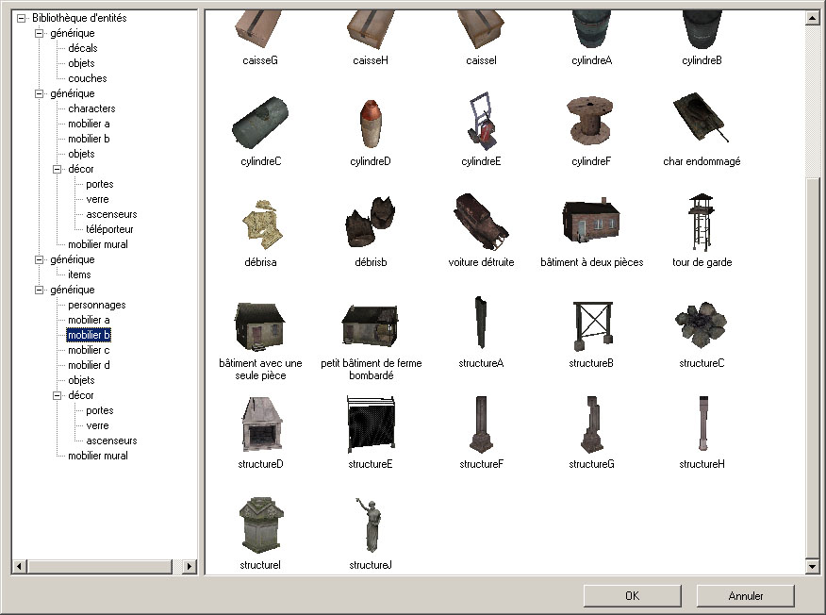Click the highlighted mobilier b tree item
826x615 pixels.
click(x=89, y=335)
